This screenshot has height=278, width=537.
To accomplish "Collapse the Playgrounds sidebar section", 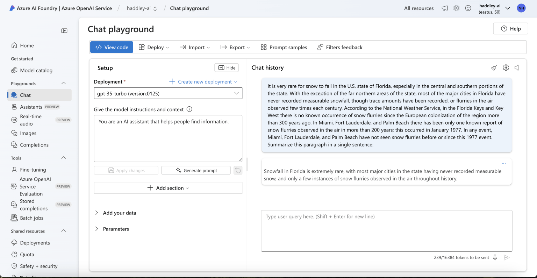I will point(64,84).
